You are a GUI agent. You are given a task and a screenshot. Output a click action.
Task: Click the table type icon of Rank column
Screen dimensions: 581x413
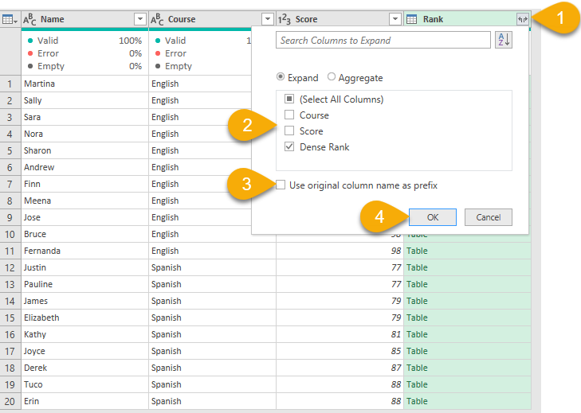(413, 19)
